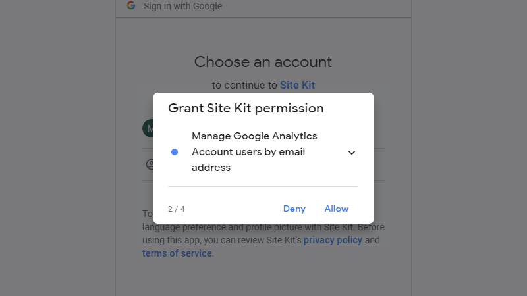Click the Grant Site Kit permission title

[x=246, y=109]
